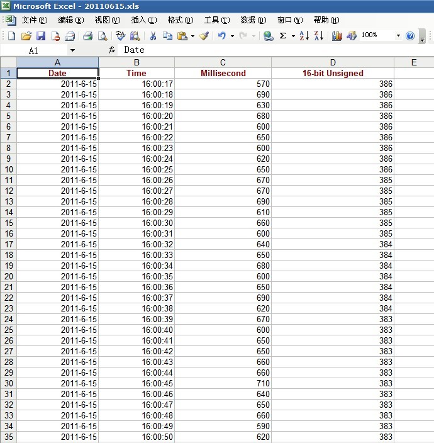Sort ascending A to Z
Viewport: 434px width, 443px height.
(x=304, y=36)
